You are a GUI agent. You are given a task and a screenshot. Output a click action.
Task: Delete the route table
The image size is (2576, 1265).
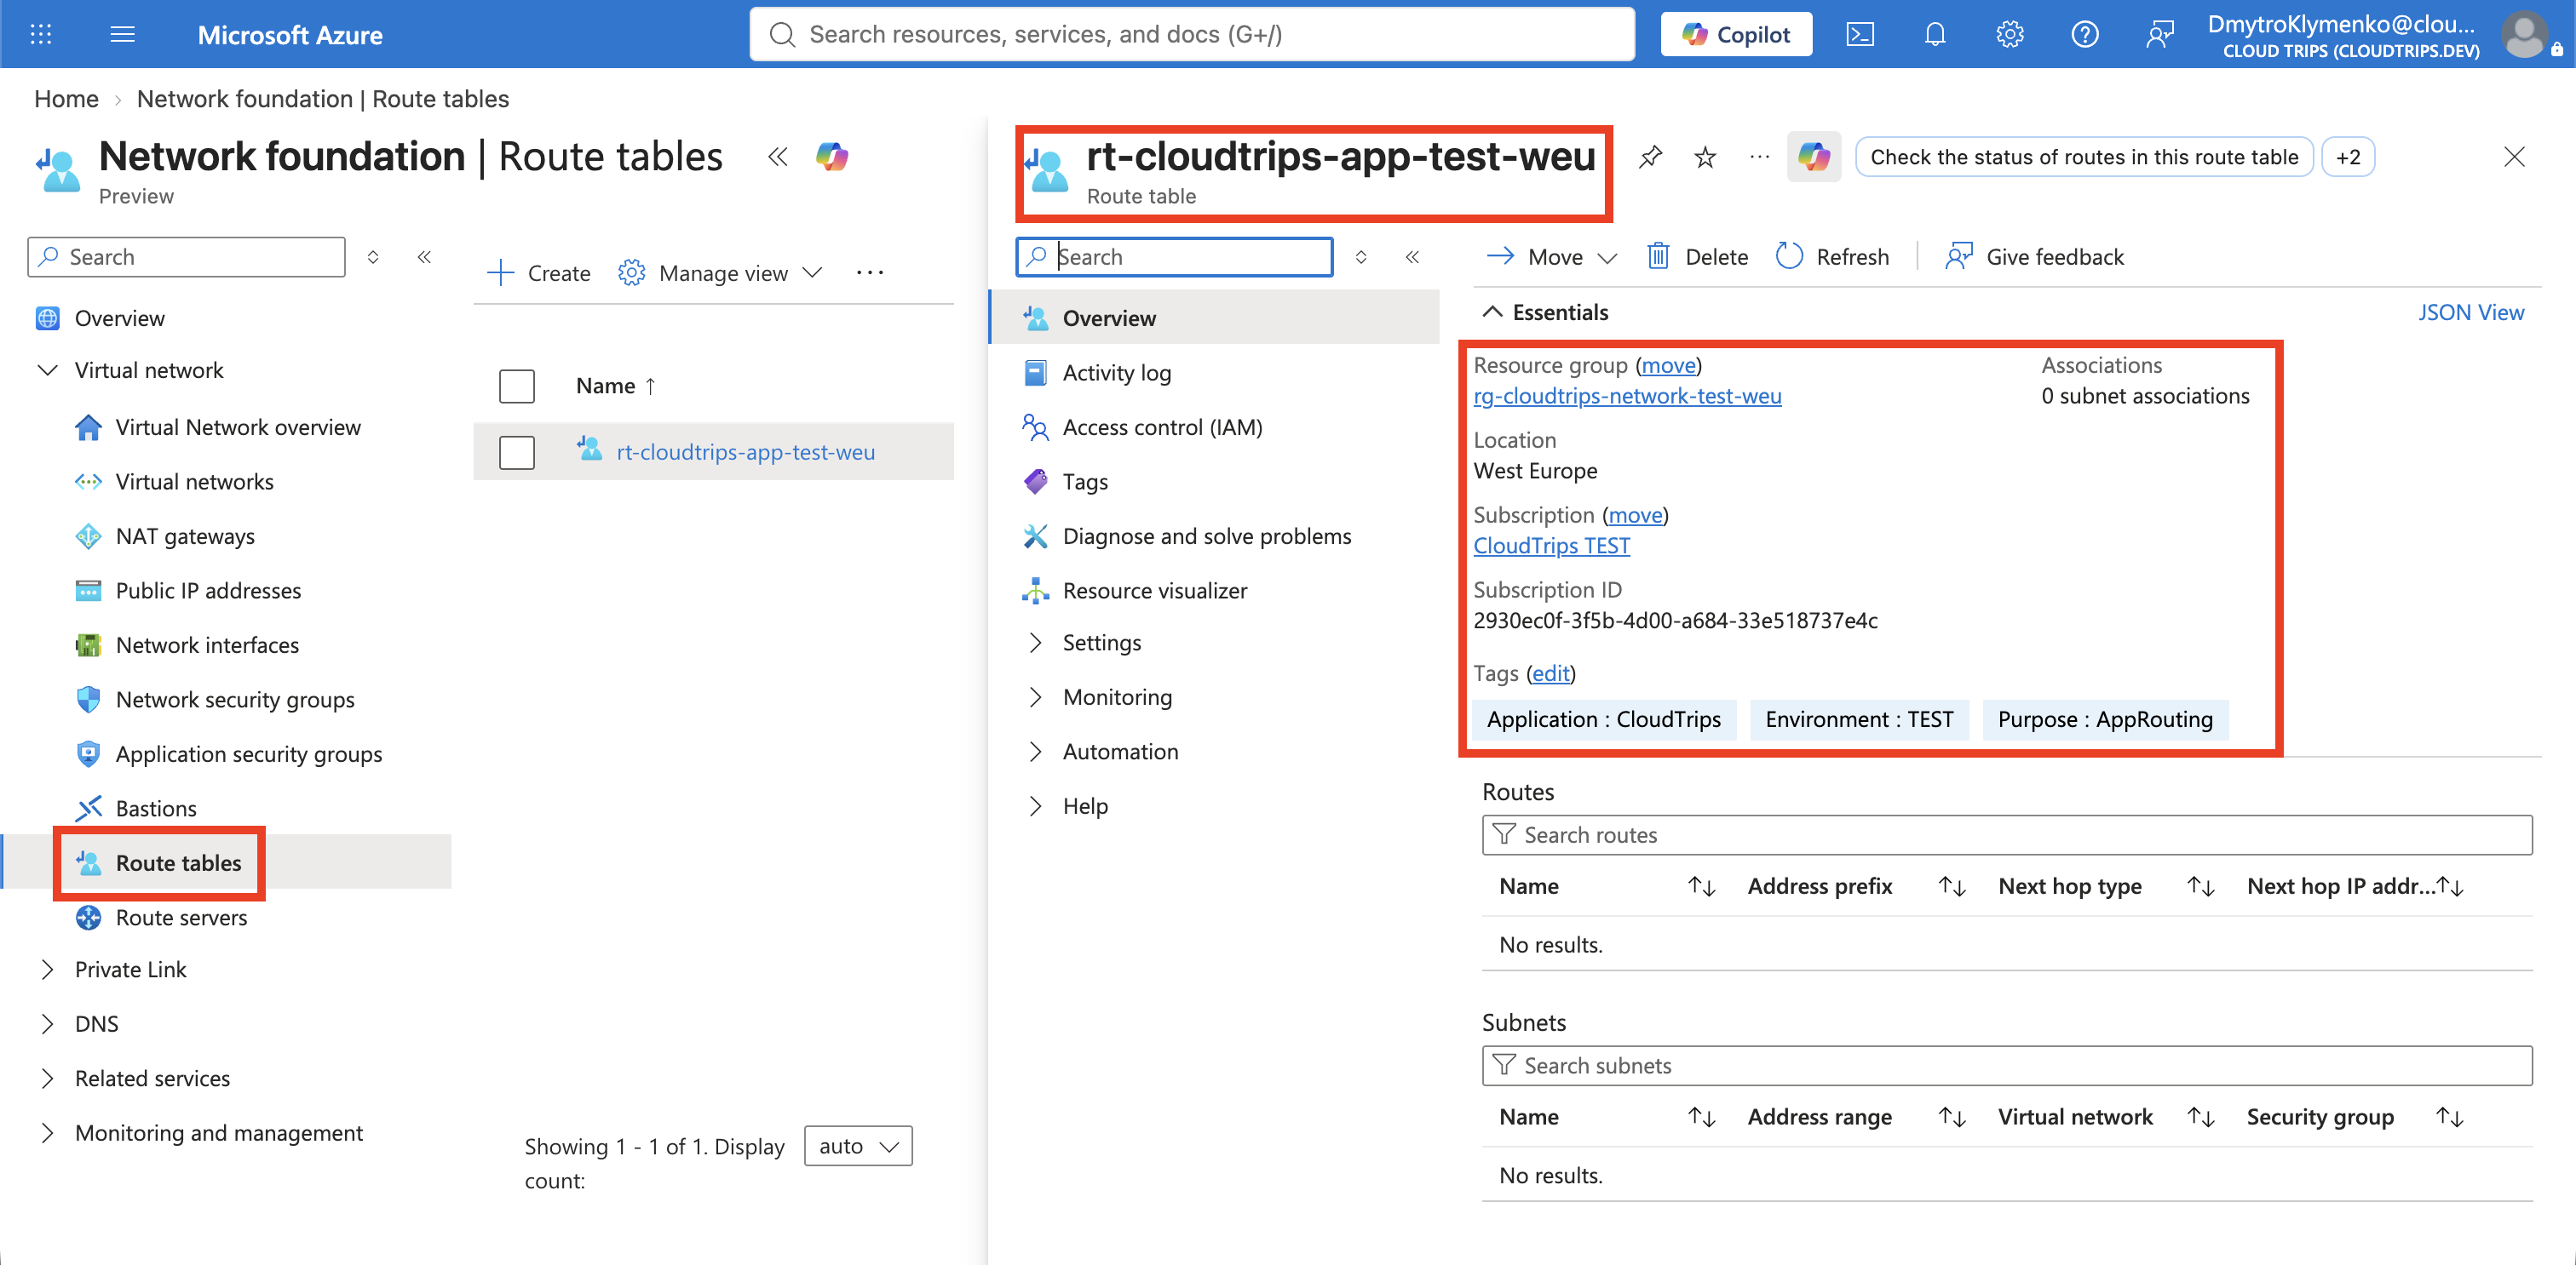point(1697,257)
